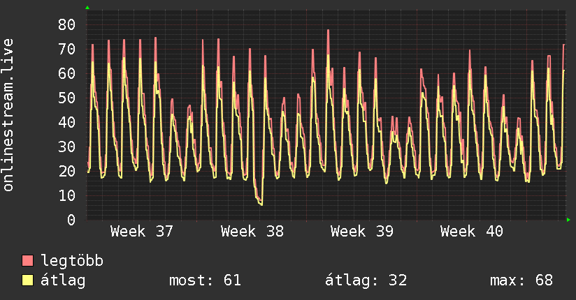Click the Week 37 axis label
576x300 pixels.
tap(141, 232)
